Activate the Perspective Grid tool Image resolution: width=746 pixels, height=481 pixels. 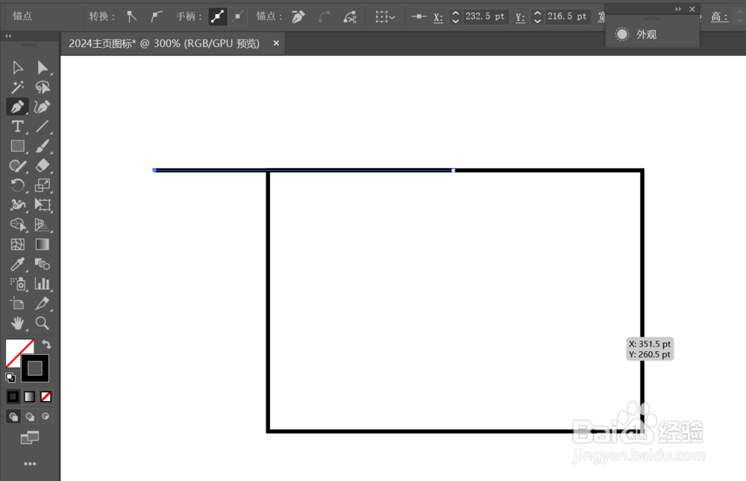click(x=43, y=225)
